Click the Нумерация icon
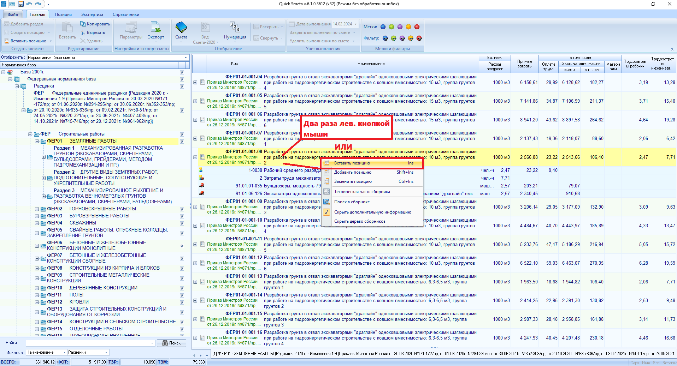This screenshot has height=366, width=677. coord(235,27)
